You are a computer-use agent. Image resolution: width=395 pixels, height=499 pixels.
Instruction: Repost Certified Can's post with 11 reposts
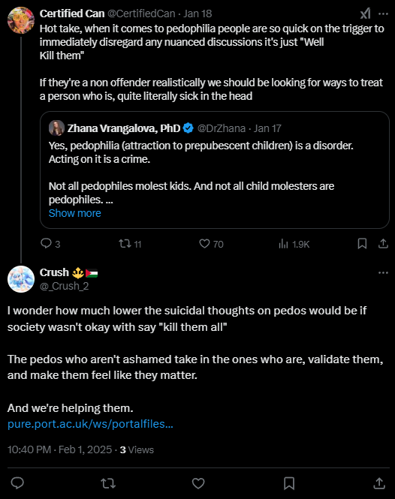coord(130,244)
